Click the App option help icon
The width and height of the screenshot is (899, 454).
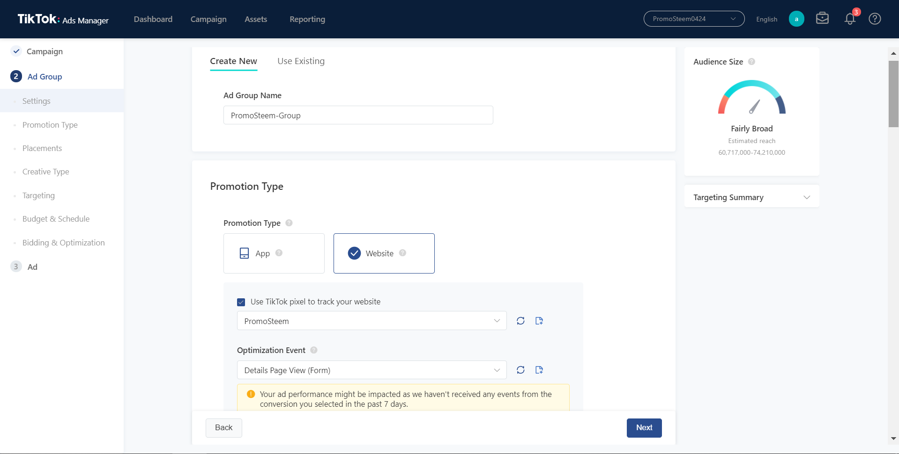[x=279, y=253]
